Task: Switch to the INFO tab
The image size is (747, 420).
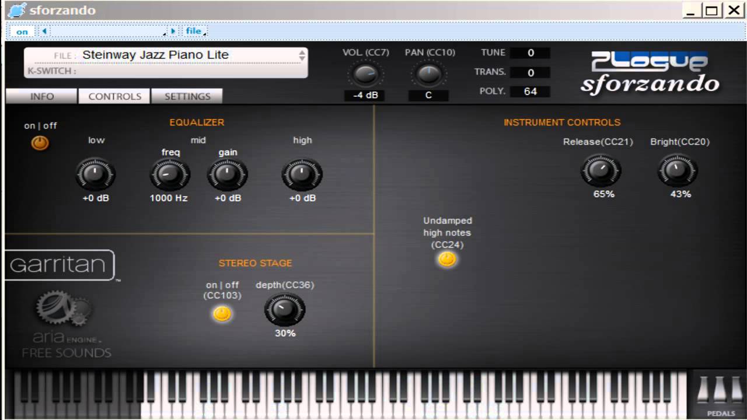Action: 42,96
